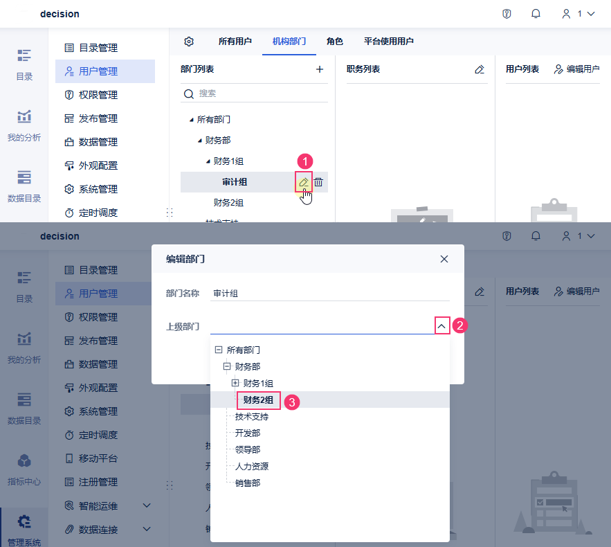Click 编辑用户 in the dimmed lower panel
Viewport: 611px width, 547px height.
(x=576, y=292)
